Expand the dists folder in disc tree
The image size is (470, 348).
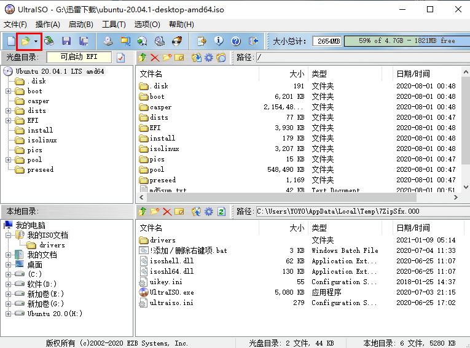point(9,111)
